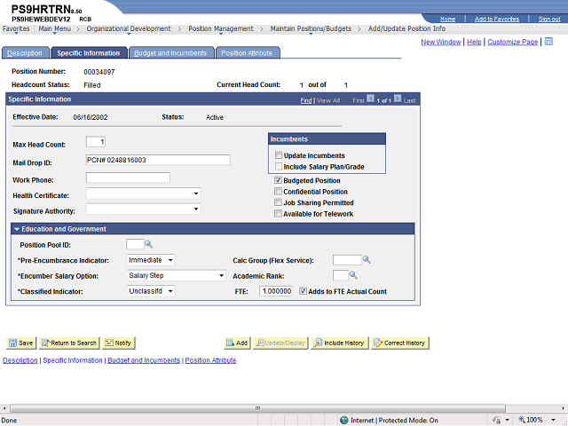This screenshot has height=426, width=568.
Task: Click in Work Phone field
Action: click(128, 177)
